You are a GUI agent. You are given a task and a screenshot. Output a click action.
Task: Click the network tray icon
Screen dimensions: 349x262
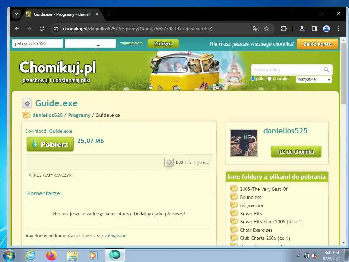click(306, 256)
